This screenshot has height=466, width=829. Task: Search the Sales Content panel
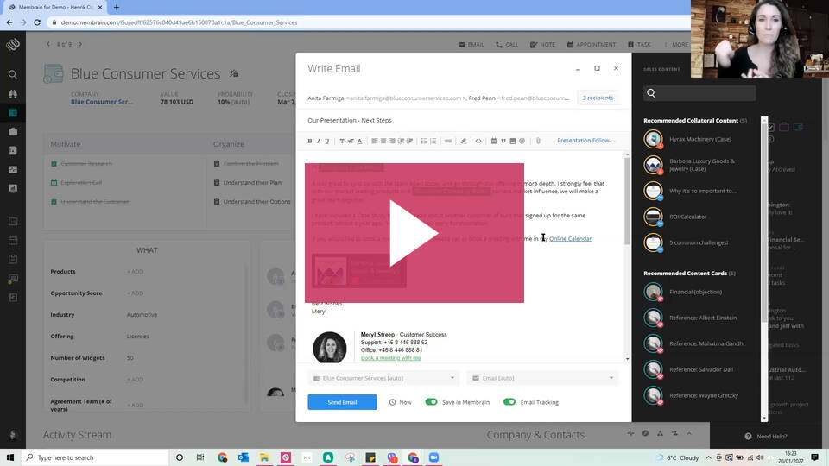tap(699, 93)
